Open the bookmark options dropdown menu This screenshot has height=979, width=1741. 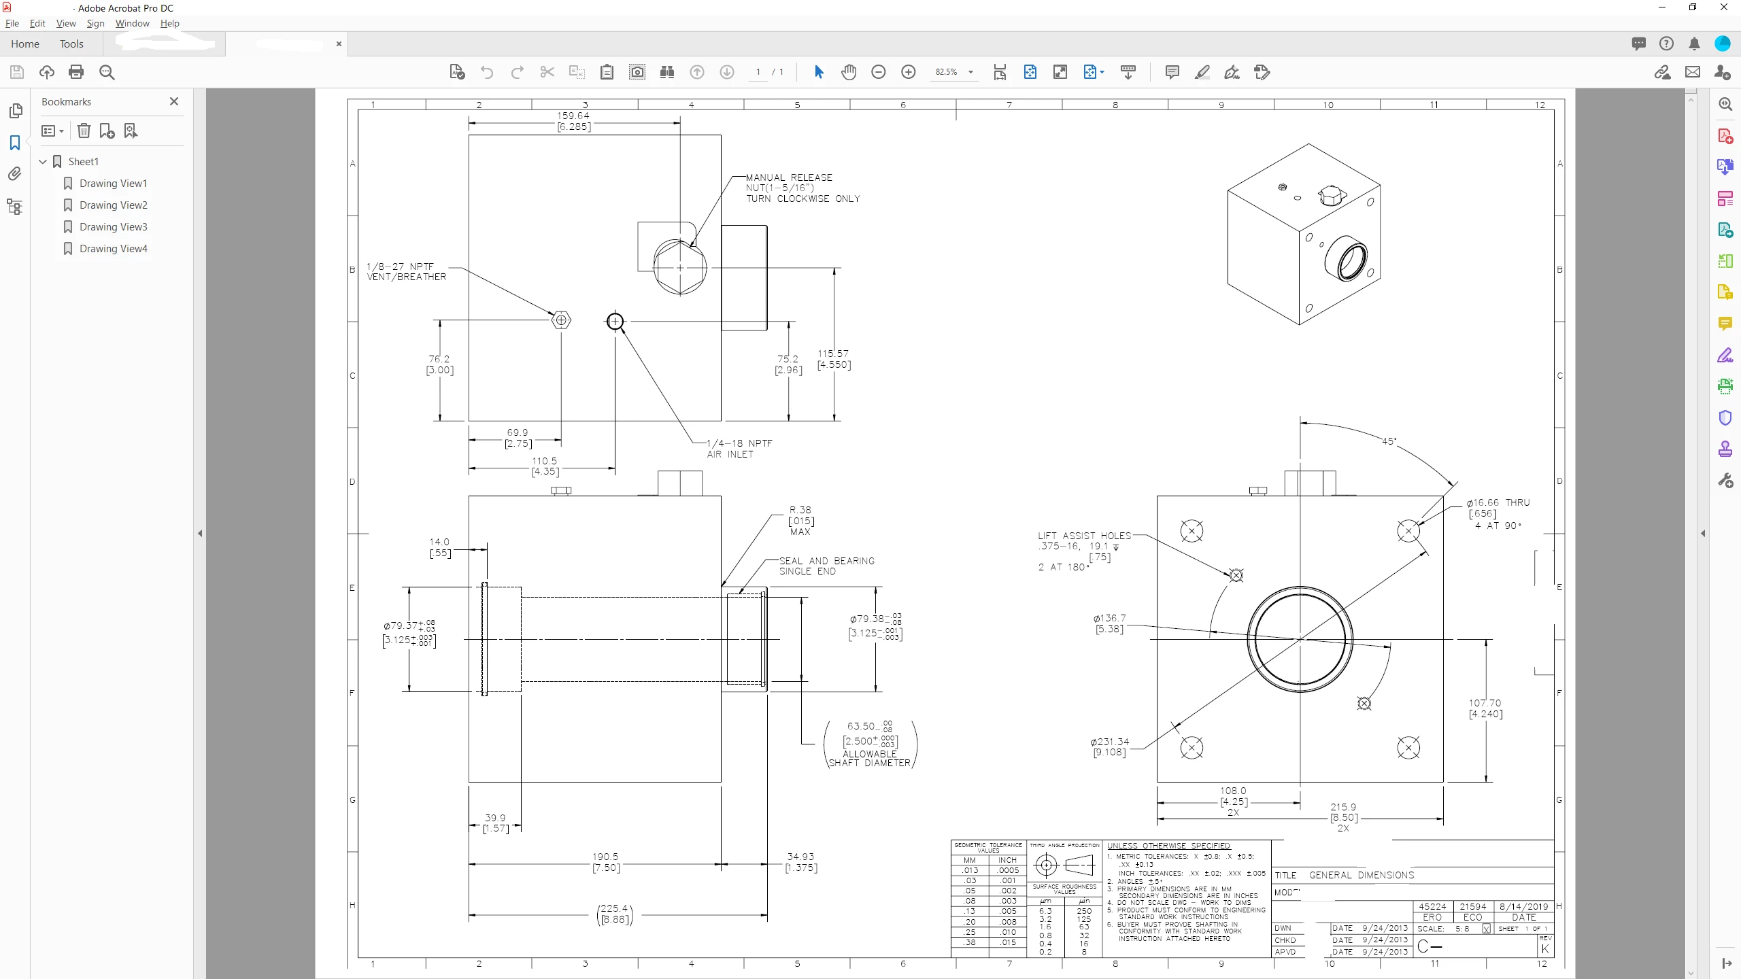tap(52, 131)
